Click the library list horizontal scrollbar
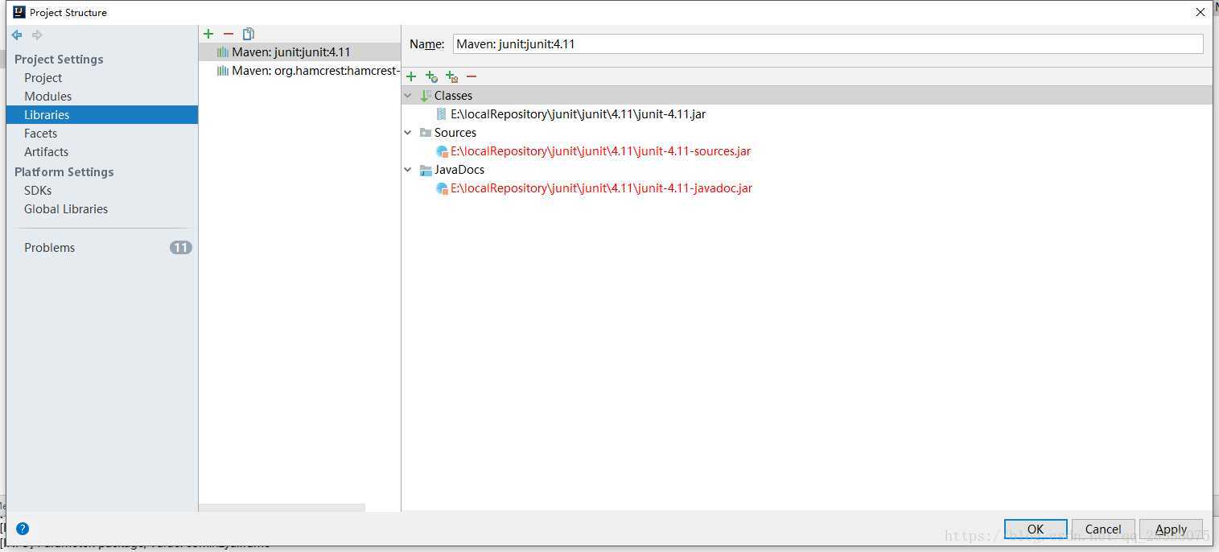The image size is (1219, 552). point(282,508)
